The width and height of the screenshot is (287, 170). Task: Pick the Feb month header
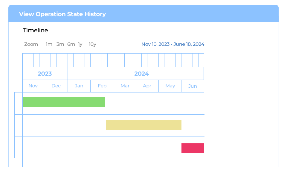coord(102,86)
